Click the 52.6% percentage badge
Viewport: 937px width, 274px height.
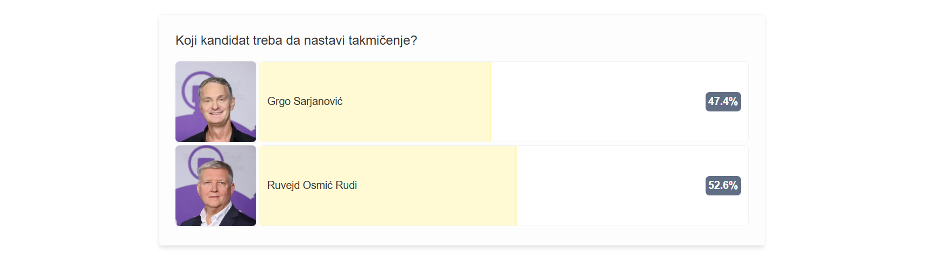(x=723, y=185)
